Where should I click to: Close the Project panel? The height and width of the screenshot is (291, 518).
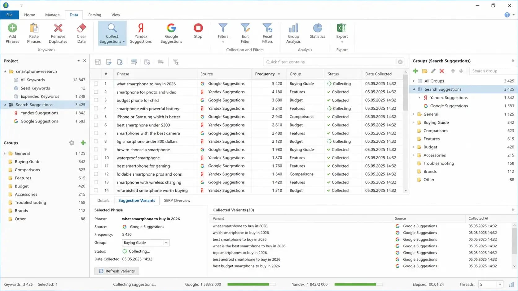[x=85, y=61]
